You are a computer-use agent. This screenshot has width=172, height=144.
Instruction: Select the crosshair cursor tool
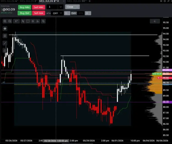5,29
